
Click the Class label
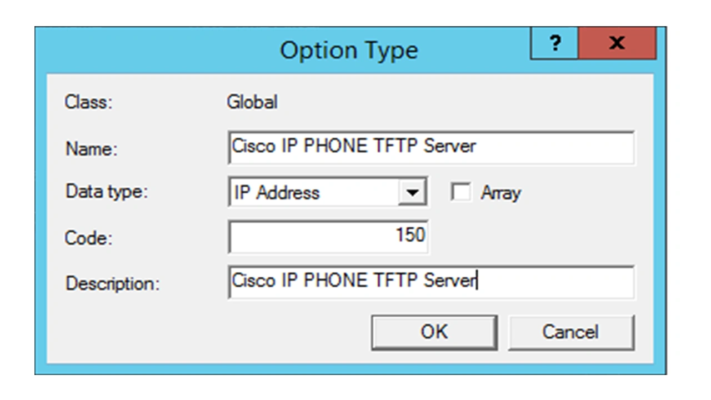(88, 103)
